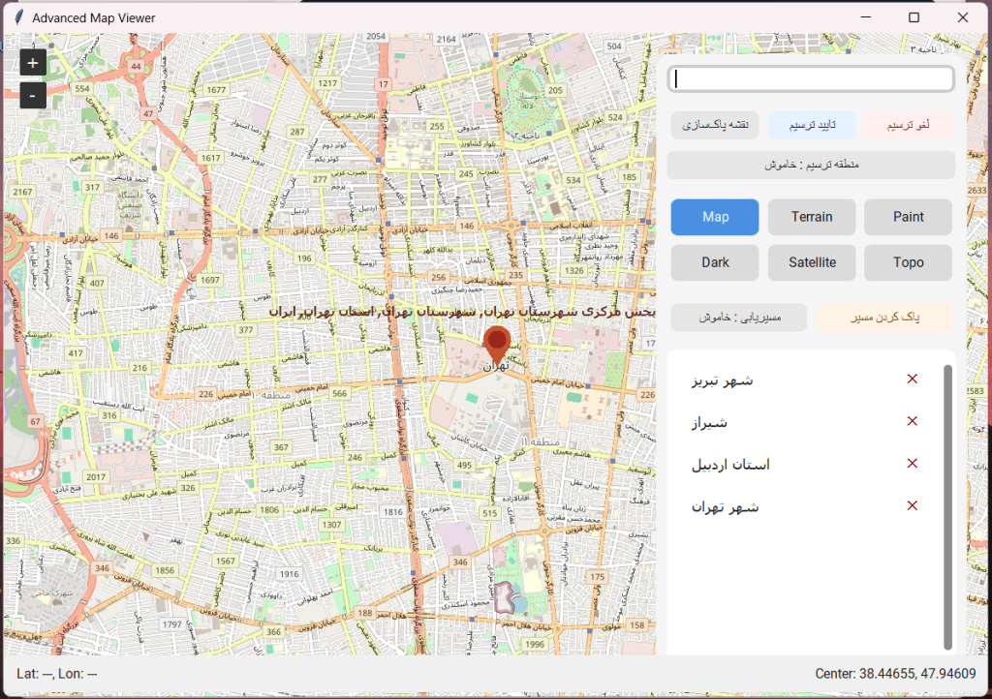Click the zoom in plus button
The image size is (992, 699).
tap(33, 63)
